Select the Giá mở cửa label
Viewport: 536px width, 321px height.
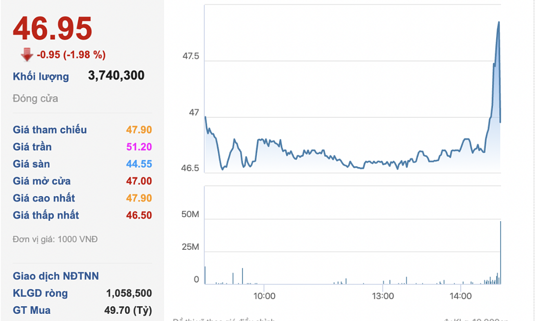42,181
